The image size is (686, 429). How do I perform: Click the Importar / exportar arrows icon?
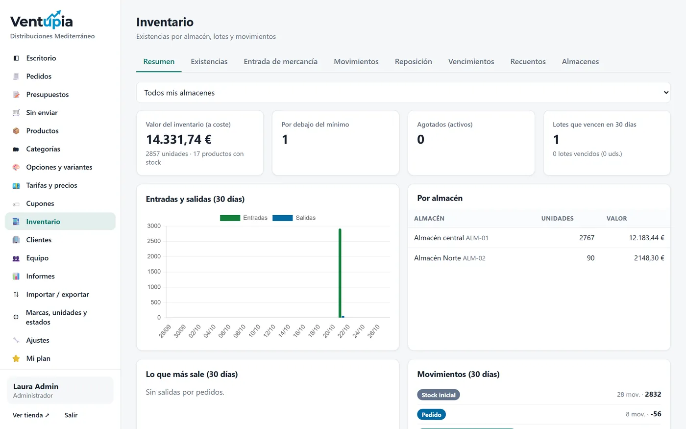tap(16, 294)
